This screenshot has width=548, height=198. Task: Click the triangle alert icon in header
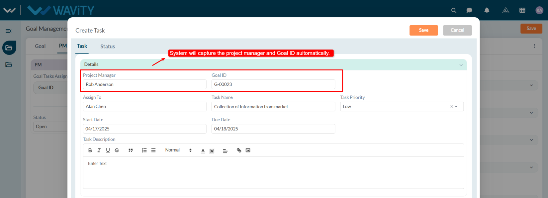tap(506, 10)
